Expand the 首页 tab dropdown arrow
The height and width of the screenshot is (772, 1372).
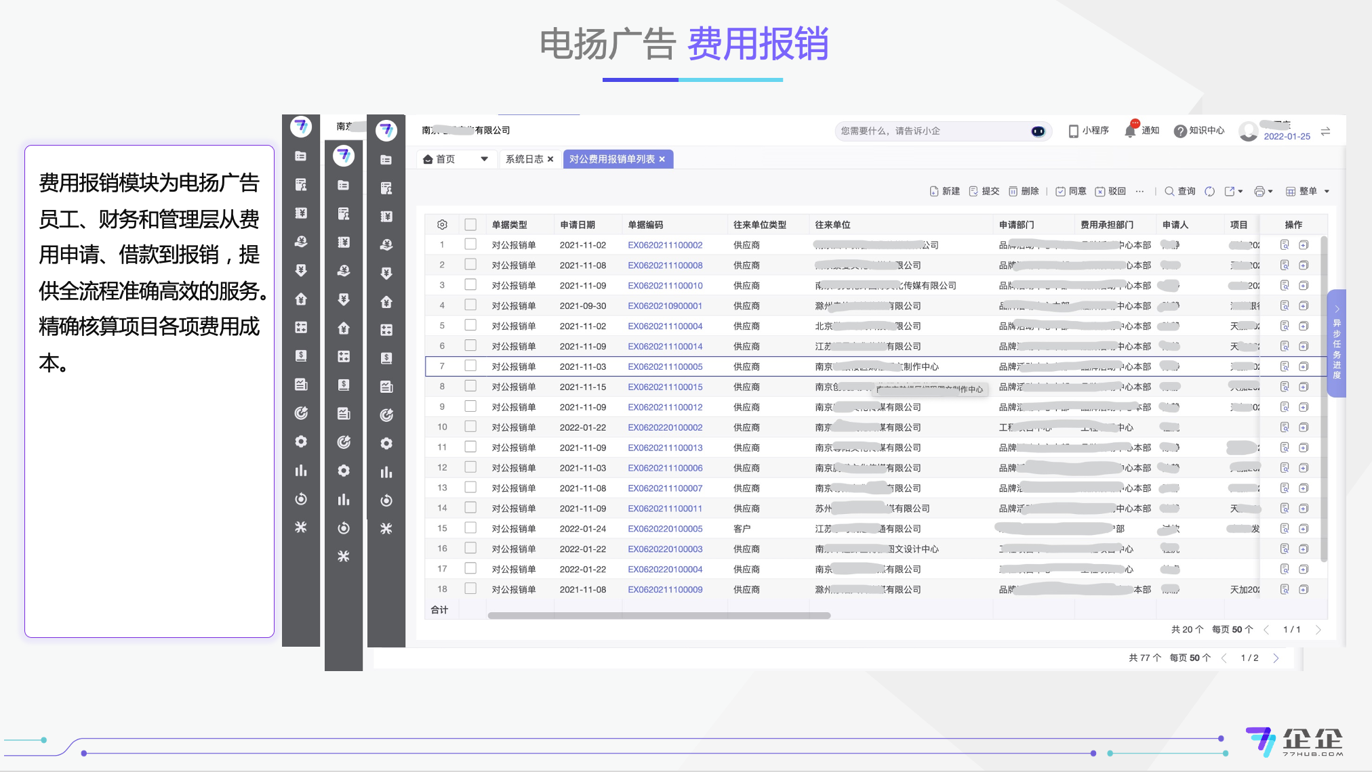click(484, 159)
